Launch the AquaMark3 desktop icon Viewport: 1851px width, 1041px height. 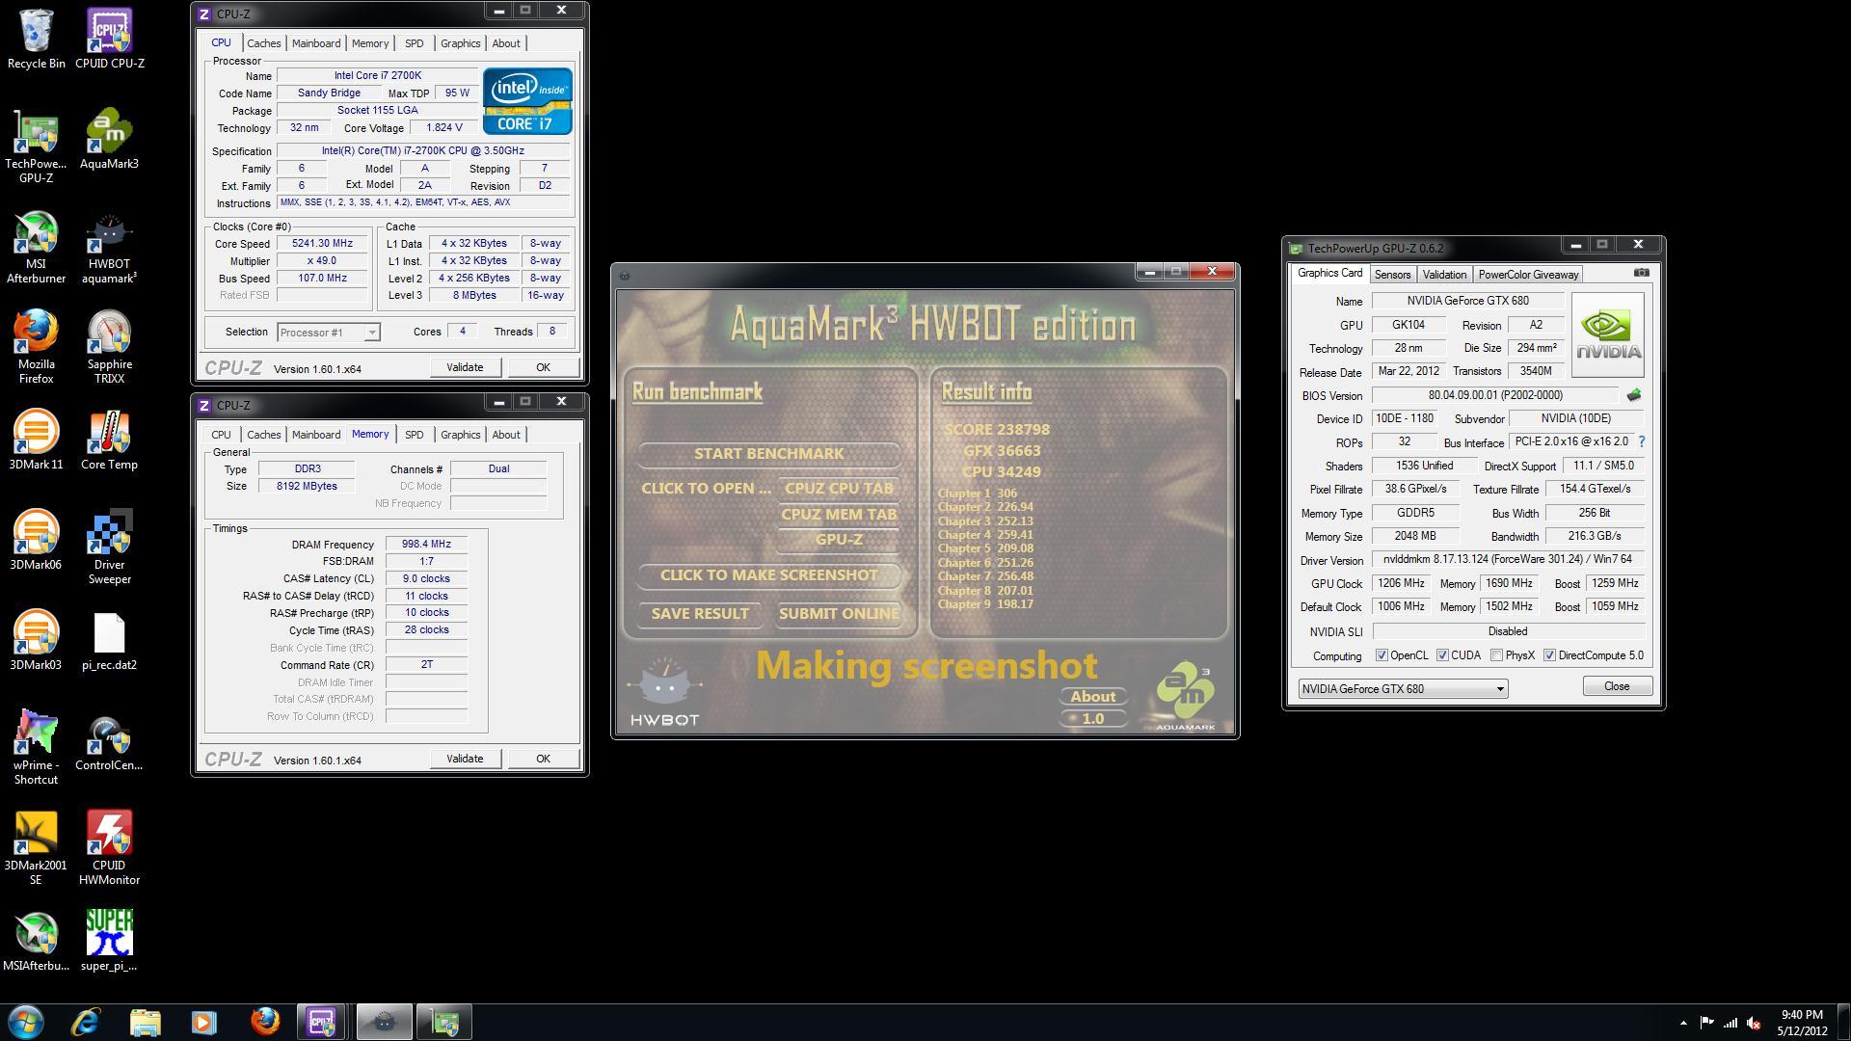click(109, 140)
